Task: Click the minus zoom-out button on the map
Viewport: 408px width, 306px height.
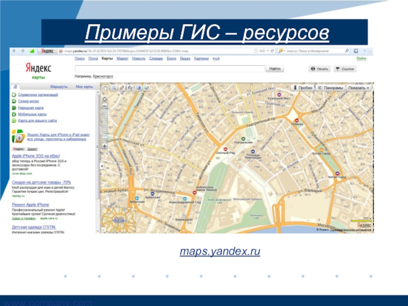Action: [x=105, y=106]
